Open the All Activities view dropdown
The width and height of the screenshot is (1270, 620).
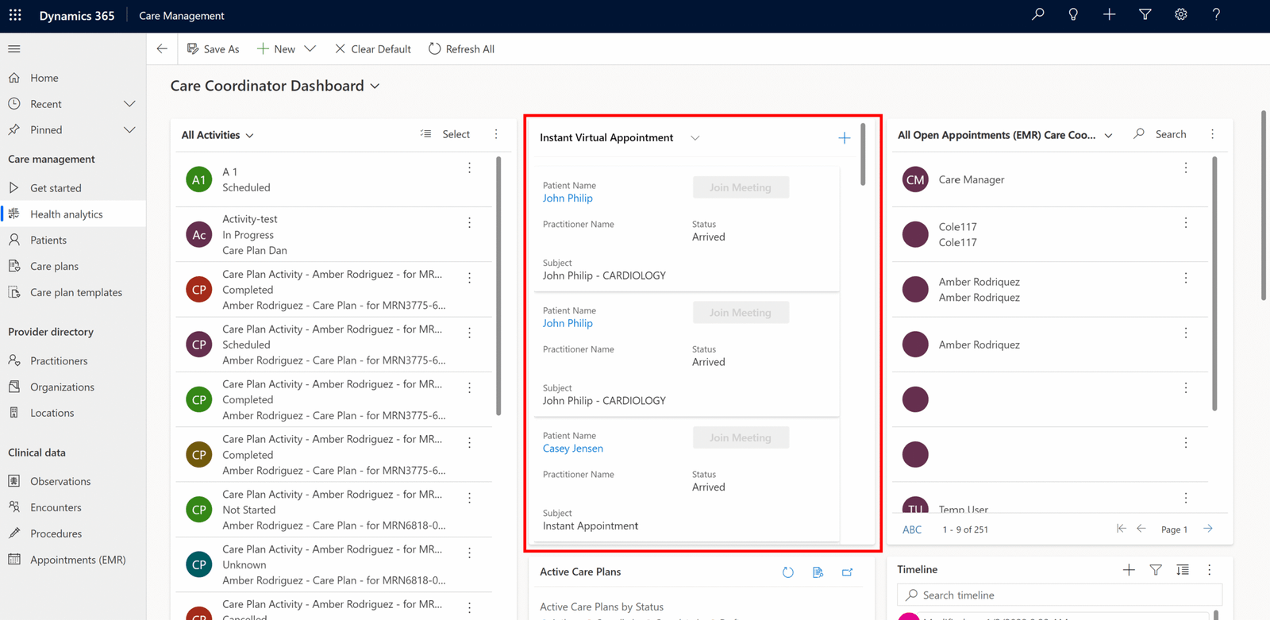249,136
